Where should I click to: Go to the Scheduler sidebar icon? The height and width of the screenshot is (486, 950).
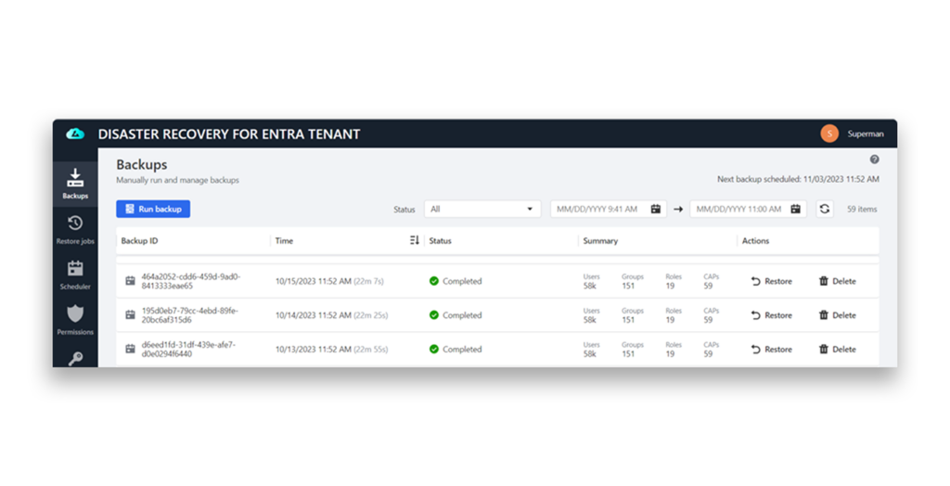[x=75, y=275]
